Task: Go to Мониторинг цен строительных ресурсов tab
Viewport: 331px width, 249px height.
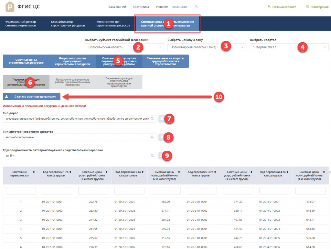Action: click(113, 24)
